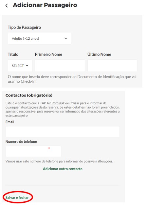
Task: Click the Primeiro Nome label
Action: click(x=48, y=54)
